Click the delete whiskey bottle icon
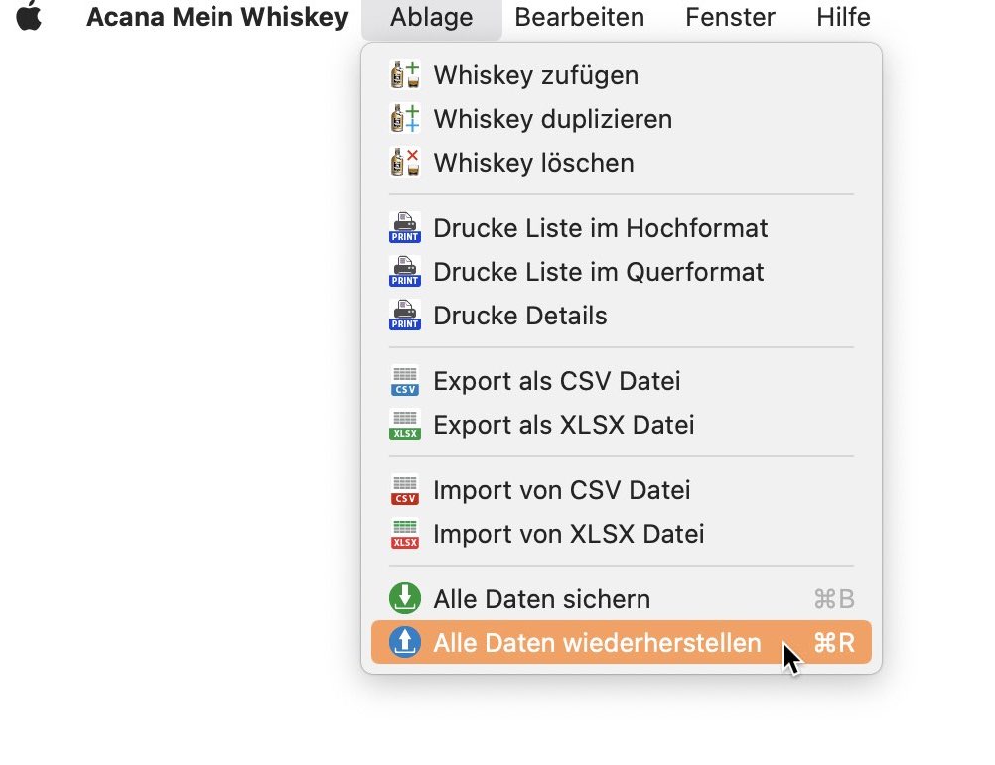Viewport: 995px width, 765px height. (x=405, y=163)
